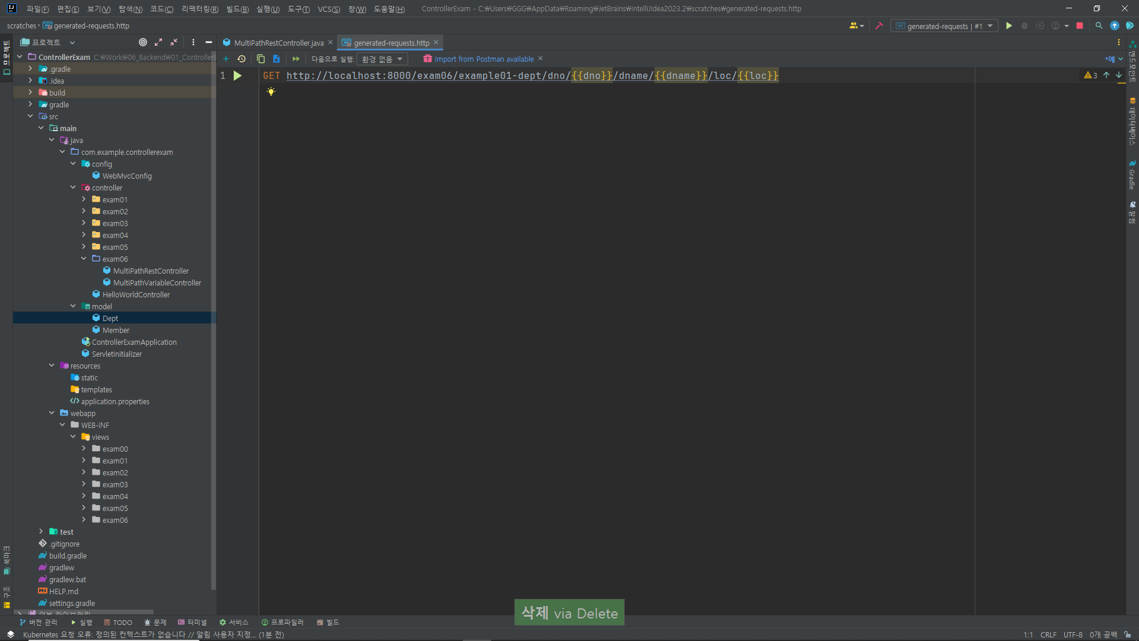Screen dimensions: 1139x641
Task: Open Search Everywhere magnifier icon
Action: [x=1099, y=26]
